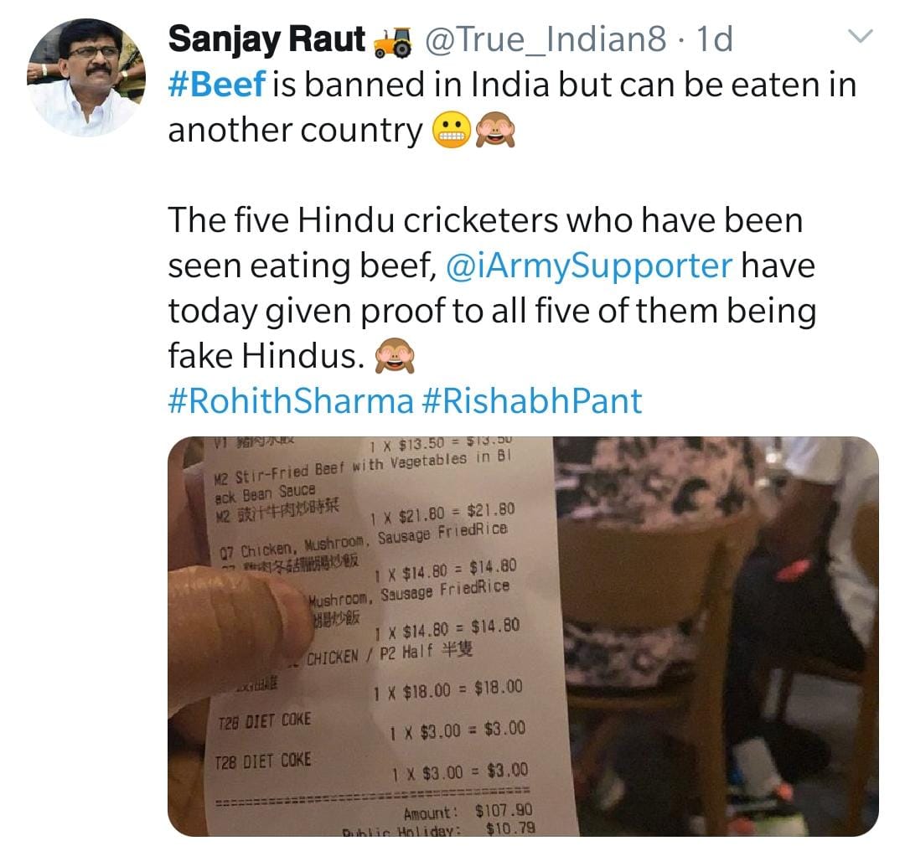
Task: Click the tractor emoji beside the name
Action: pyautogui.click(x=394, y=41)
